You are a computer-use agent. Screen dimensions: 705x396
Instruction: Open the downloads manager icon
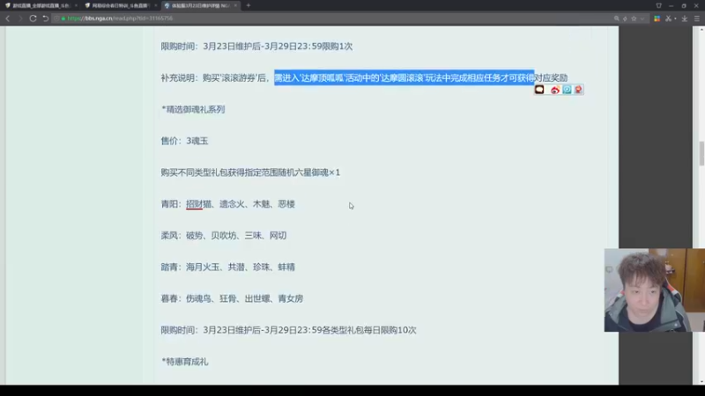685,18
